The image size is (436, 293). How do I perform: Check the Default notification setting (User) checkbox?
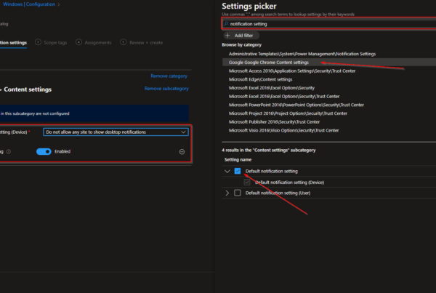tap(238, 193)
